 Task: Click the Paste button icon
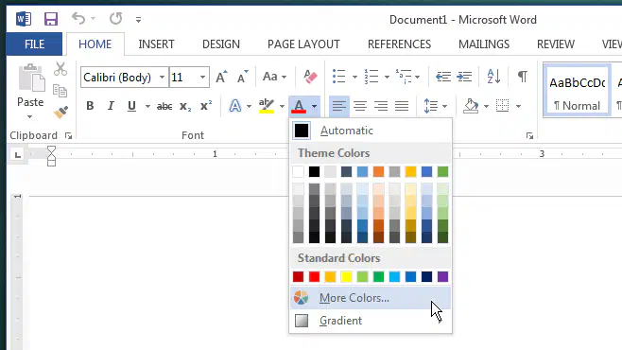[31, 79]
